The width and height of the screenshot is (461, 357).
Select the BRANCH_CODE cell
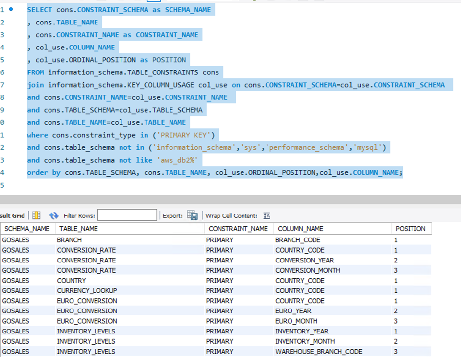point(298,240)
